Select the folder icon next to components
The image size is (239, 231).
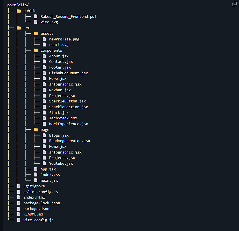tap(35, 50)
